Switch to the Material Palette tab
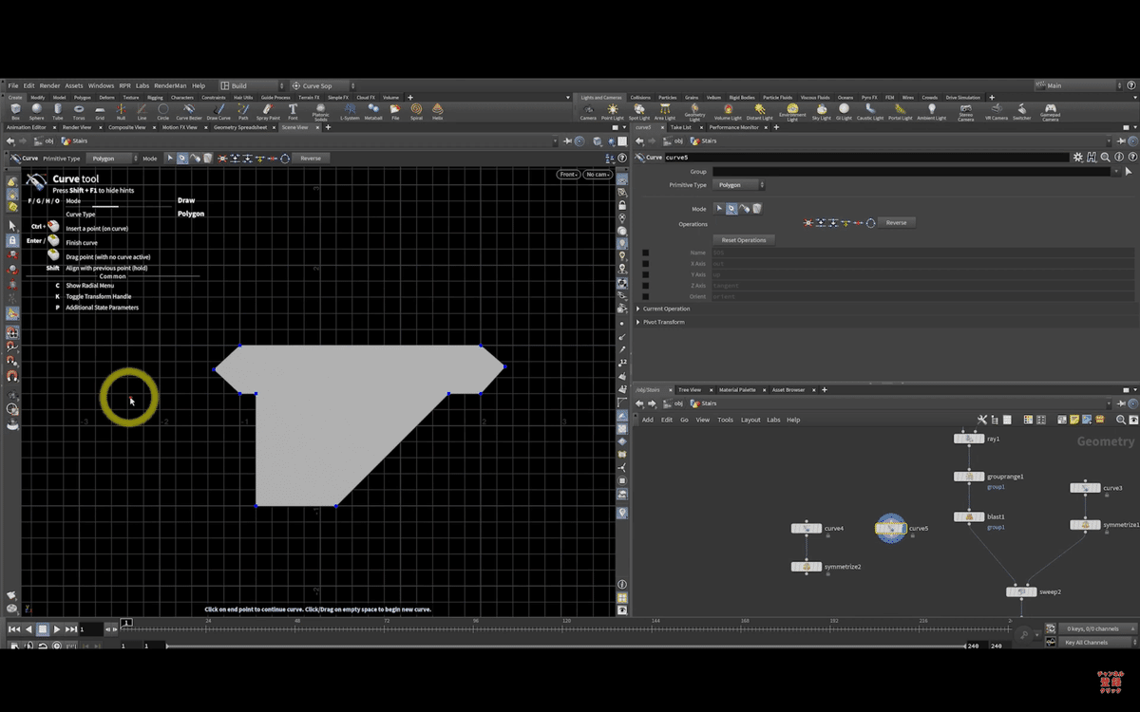Image resolution: width=1140 pixels, height=712 pixels. click(x=737, y=390)
